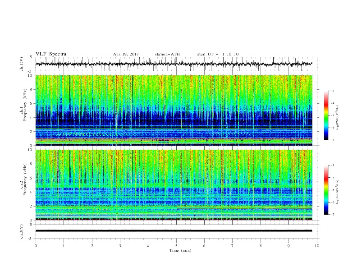Click the ch.3 voltage waveform trace
Screen dimensions: 357x276
tap(174, 231)
